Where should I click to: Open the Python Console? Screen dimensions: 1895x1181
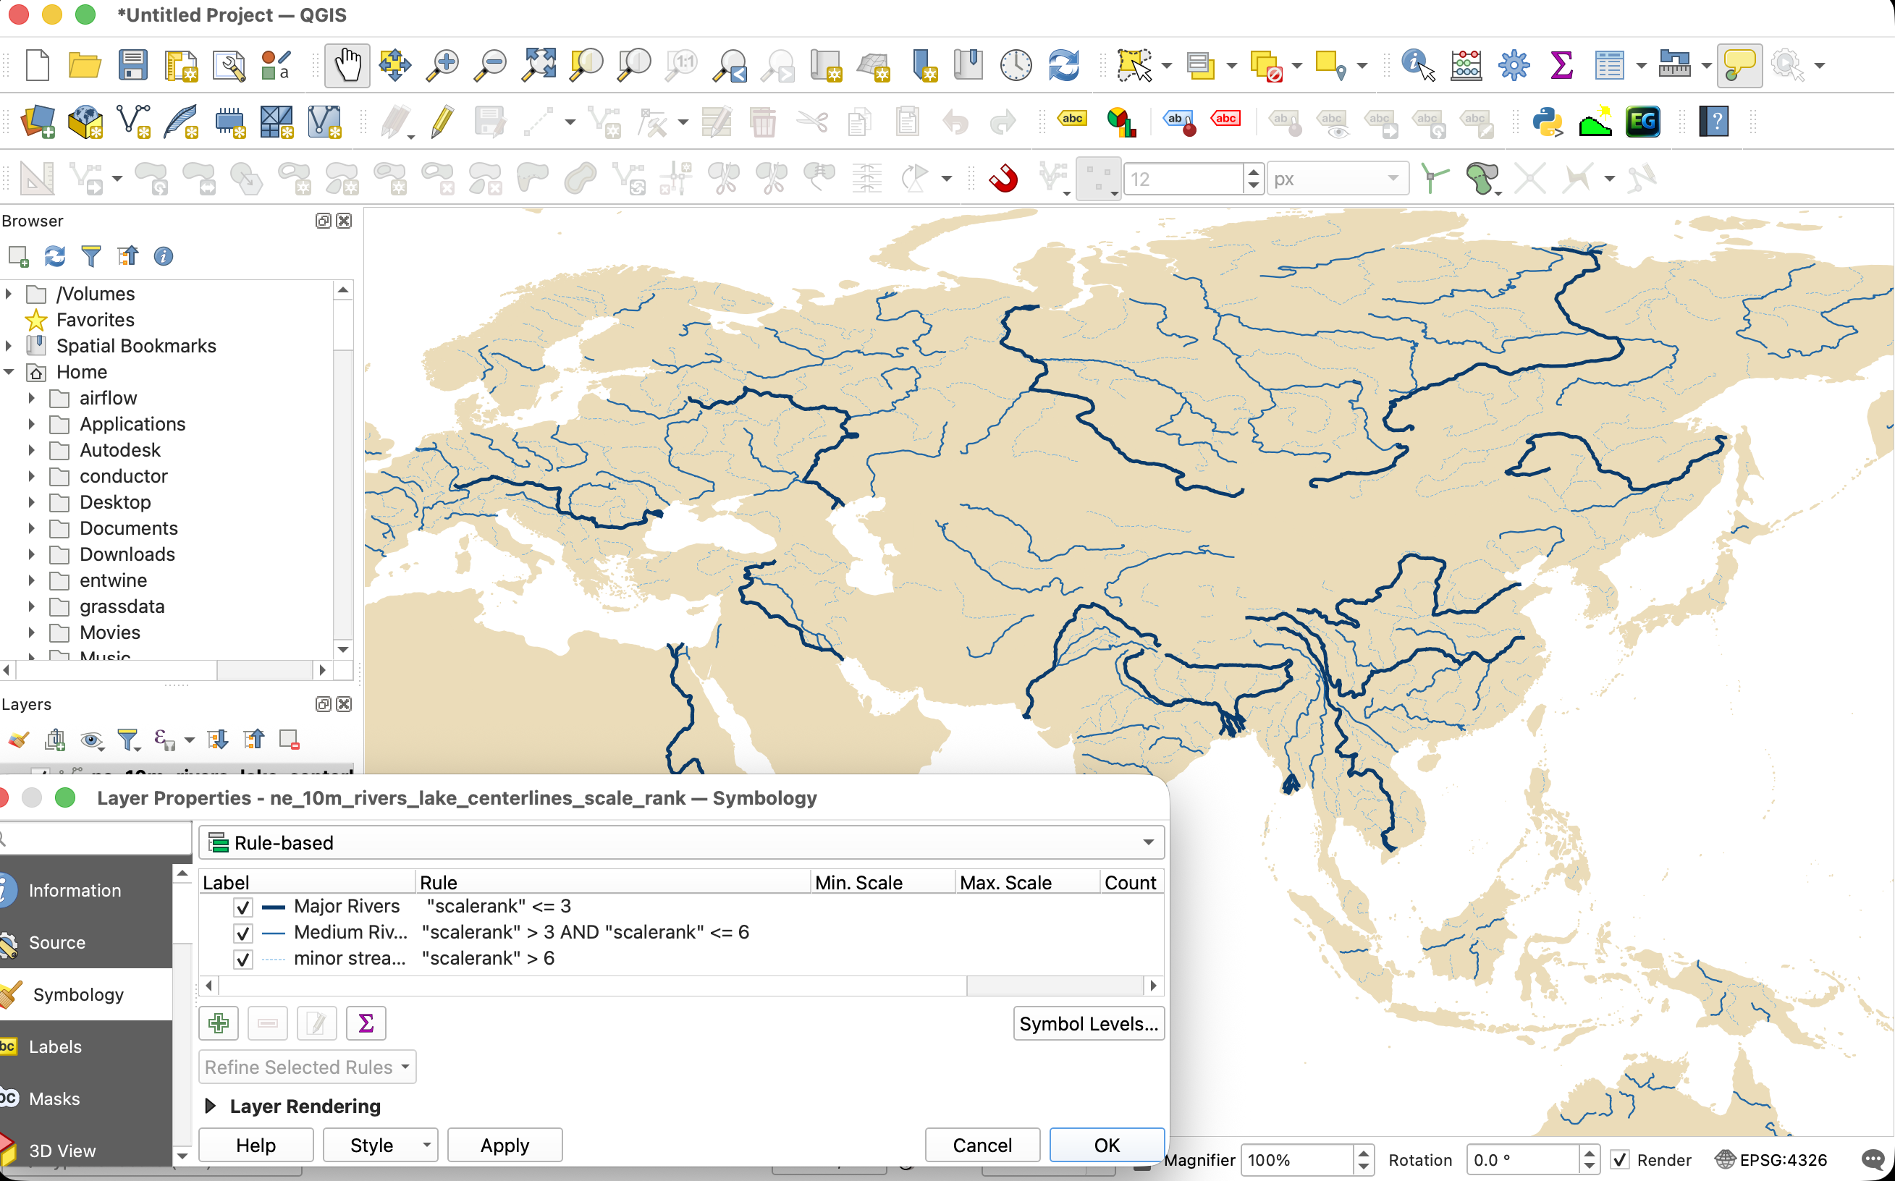1548,122
